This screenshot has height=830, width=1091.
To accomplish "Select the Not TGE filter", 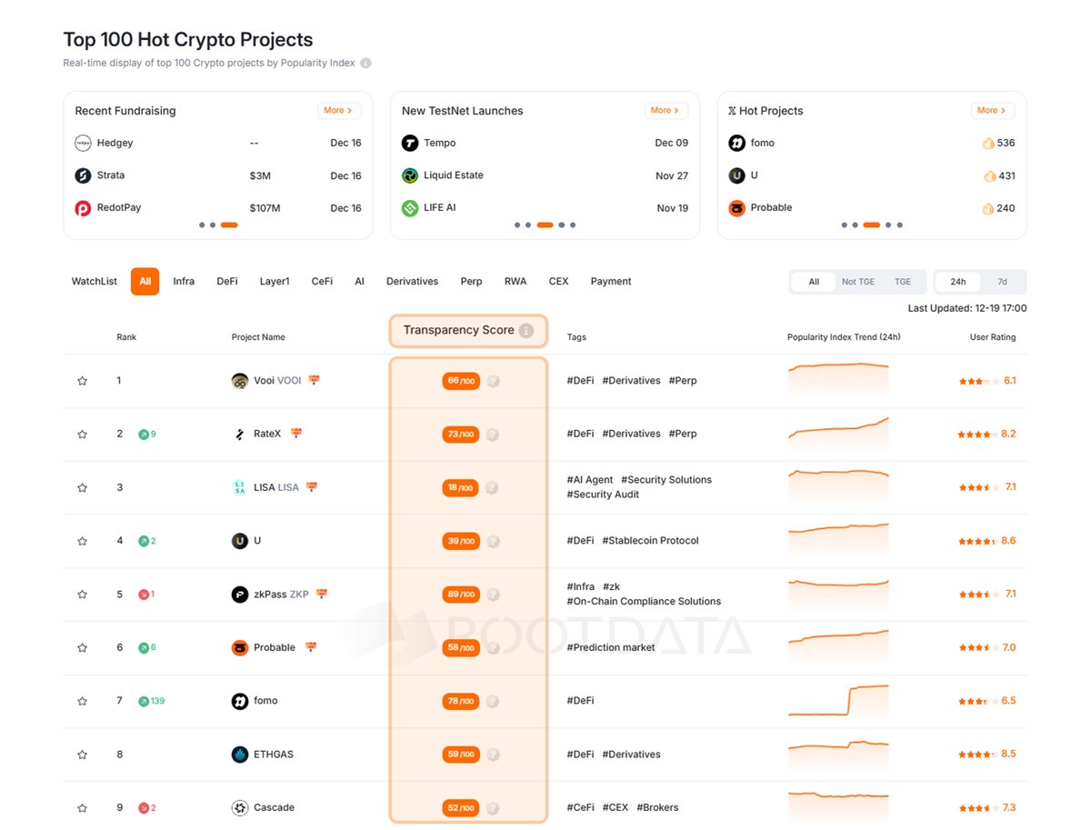I will 858,282.
